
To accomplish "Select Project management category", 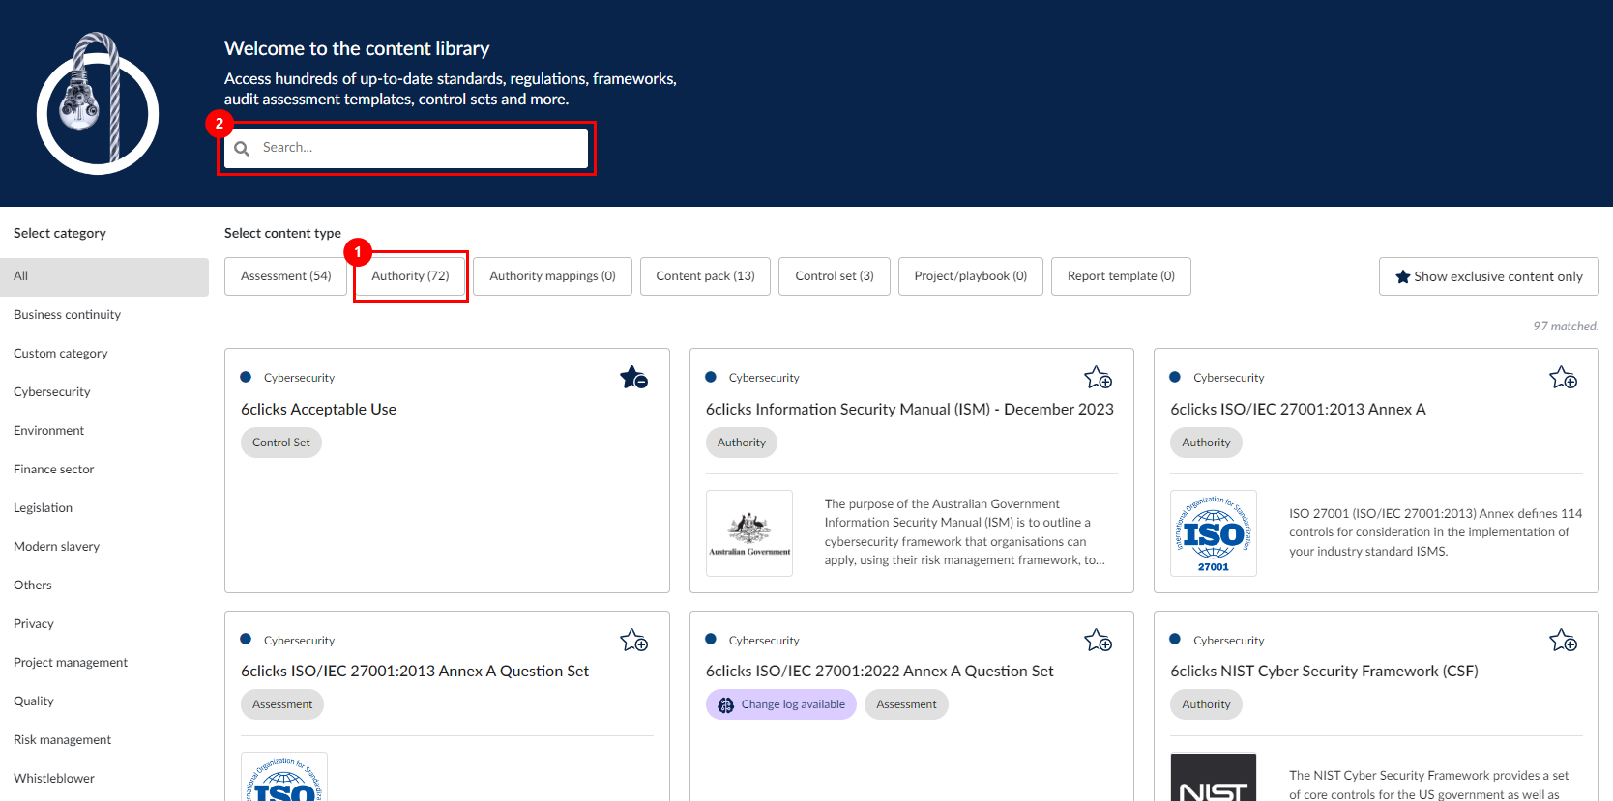I will 104,663.
